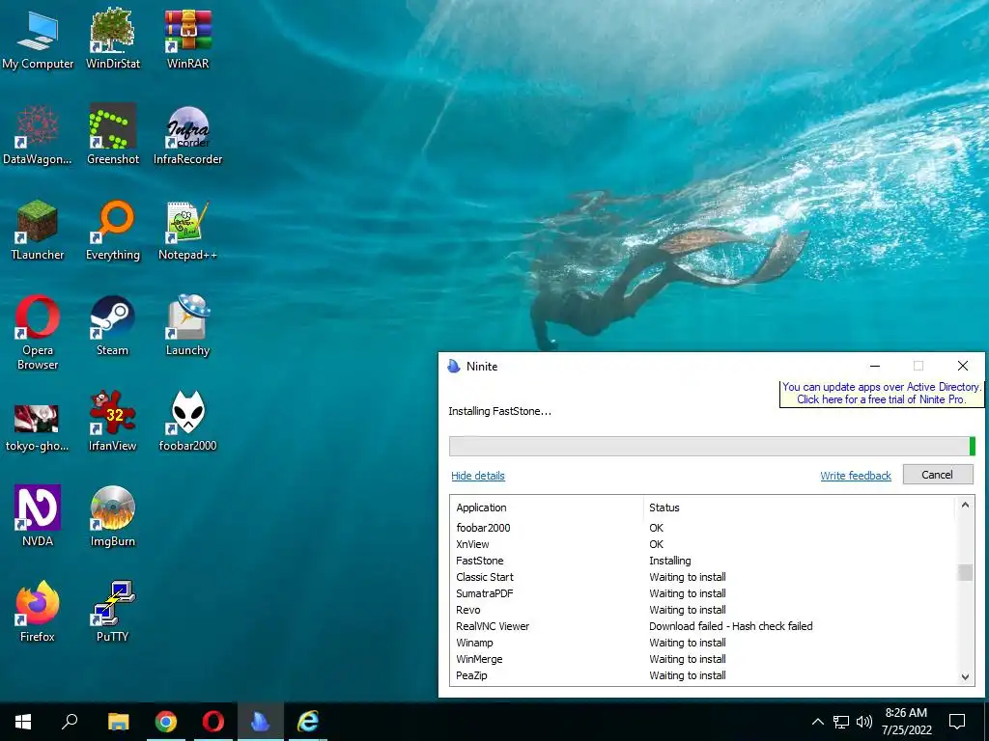Open the volume tray icon

coord(864,722)
